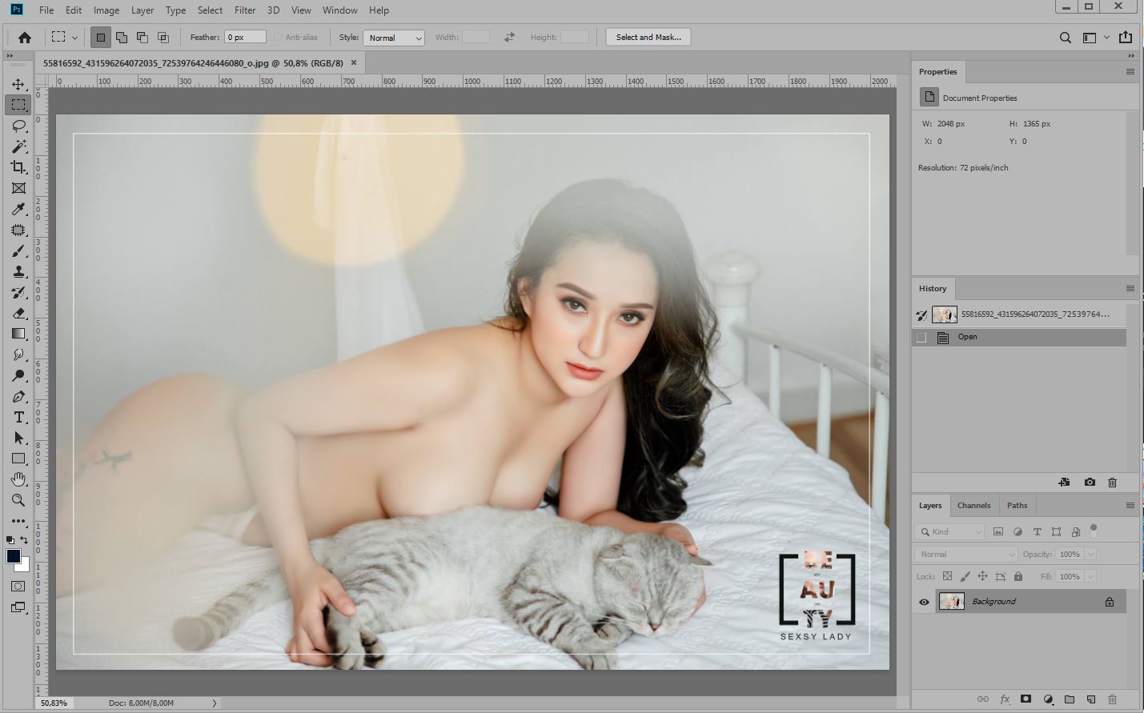Image resolution: width=1144 pixels, height=713 pixels.
Task: Select the Eyedropper tool
Action: [x=18, y=209]
